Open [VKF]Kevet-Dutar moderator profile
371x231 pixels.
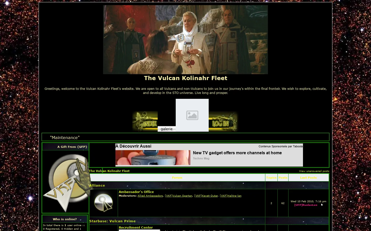tap(206, 196)
